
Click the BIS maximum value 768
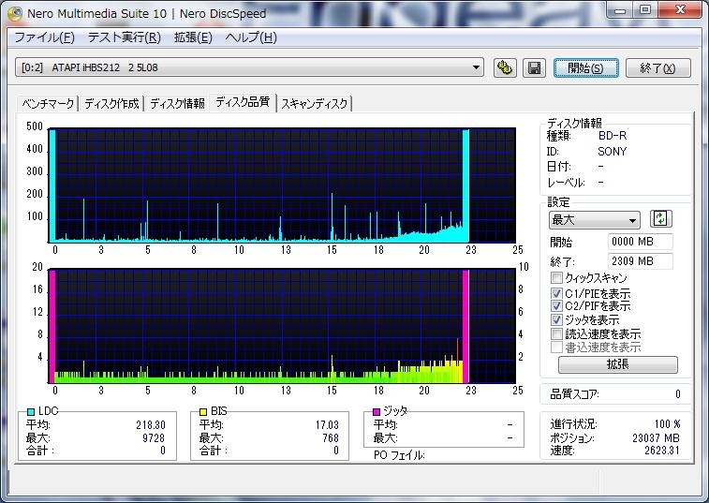331,437
